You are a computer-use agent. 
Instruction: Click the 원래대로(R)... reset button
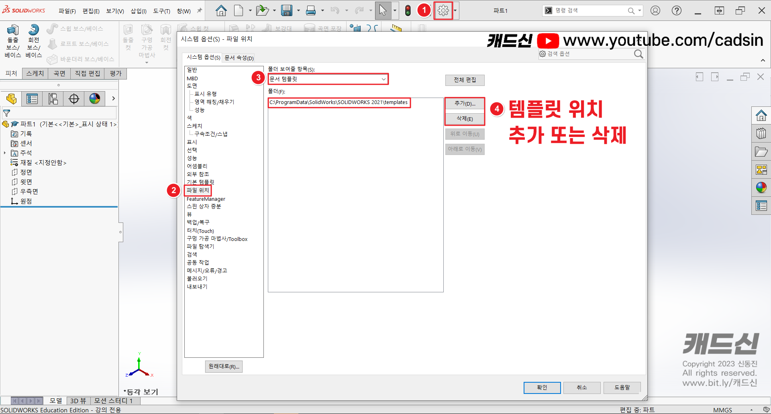(x=224, y=366)
